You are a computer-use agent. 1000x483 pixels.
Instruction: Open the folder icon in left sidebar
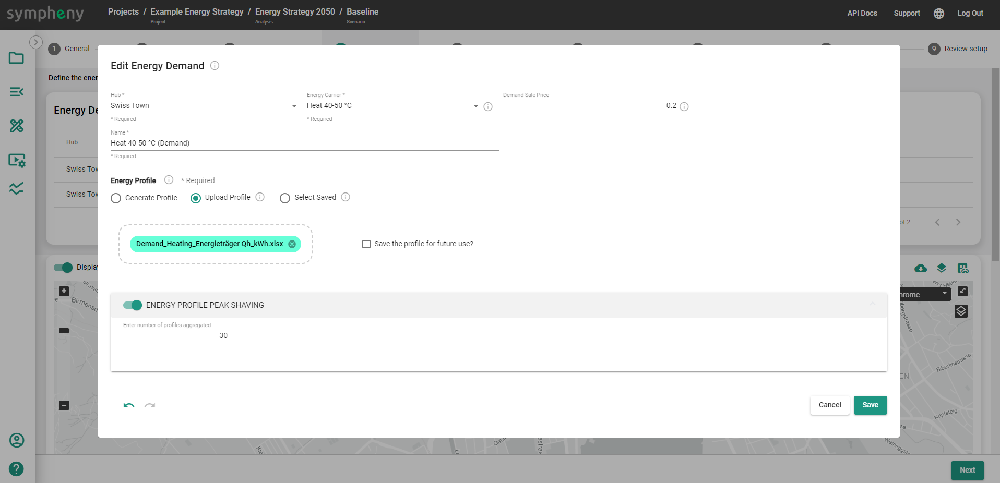[x=17, y=58]
